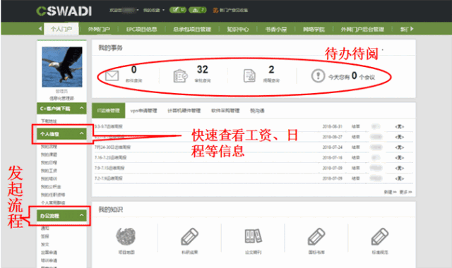Switch to 个人门户 tab

click(61, 29)
